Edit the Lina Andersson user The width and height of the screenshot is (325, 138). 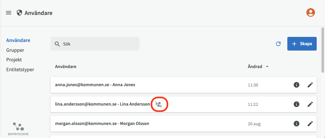tap(310, 104)
